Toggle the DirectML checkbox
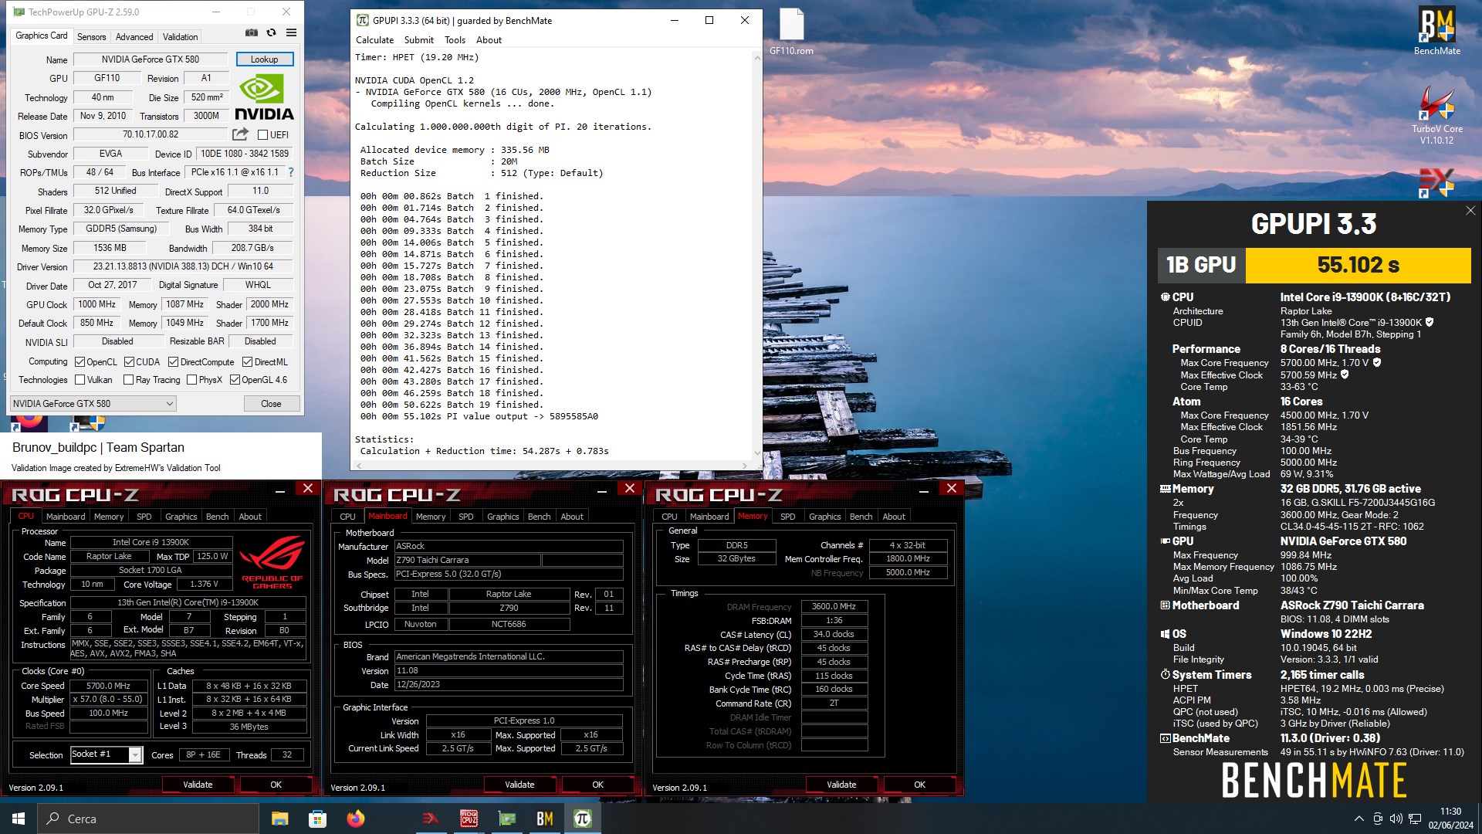 [x=247, y=362]
